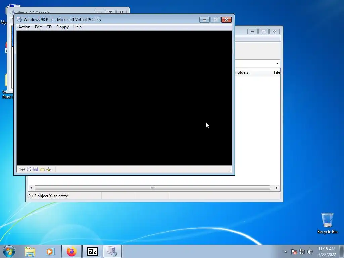Image resolution: width=344 pixels, height=258 pixels.
Task: Click the floppy disk icon in the Virtual PC status bar
Action: pos(35,169)
